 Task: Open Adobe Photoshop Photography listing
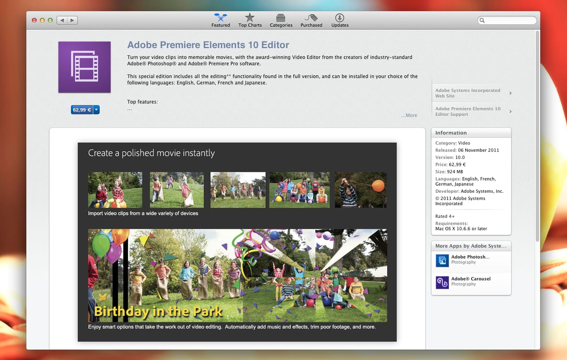[471, 260]
